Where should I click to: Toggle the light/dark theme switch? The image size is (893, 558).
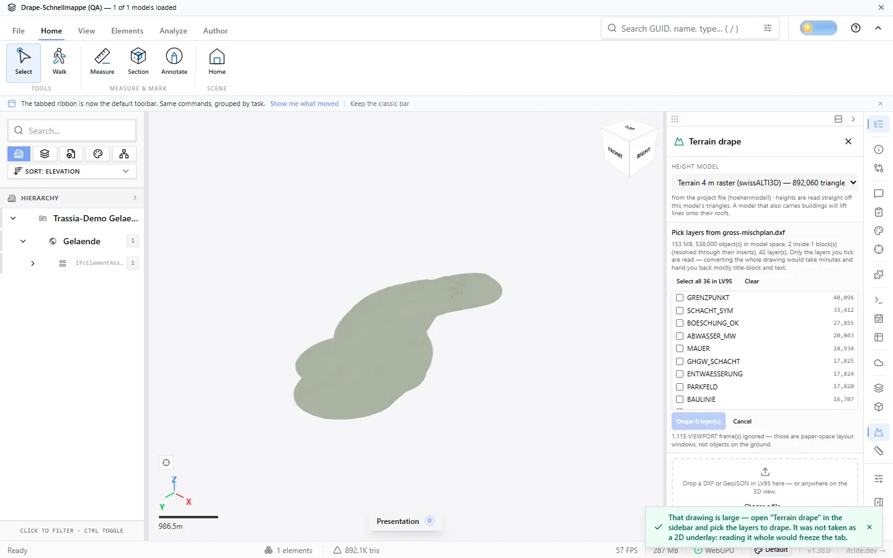coord(818,28)
